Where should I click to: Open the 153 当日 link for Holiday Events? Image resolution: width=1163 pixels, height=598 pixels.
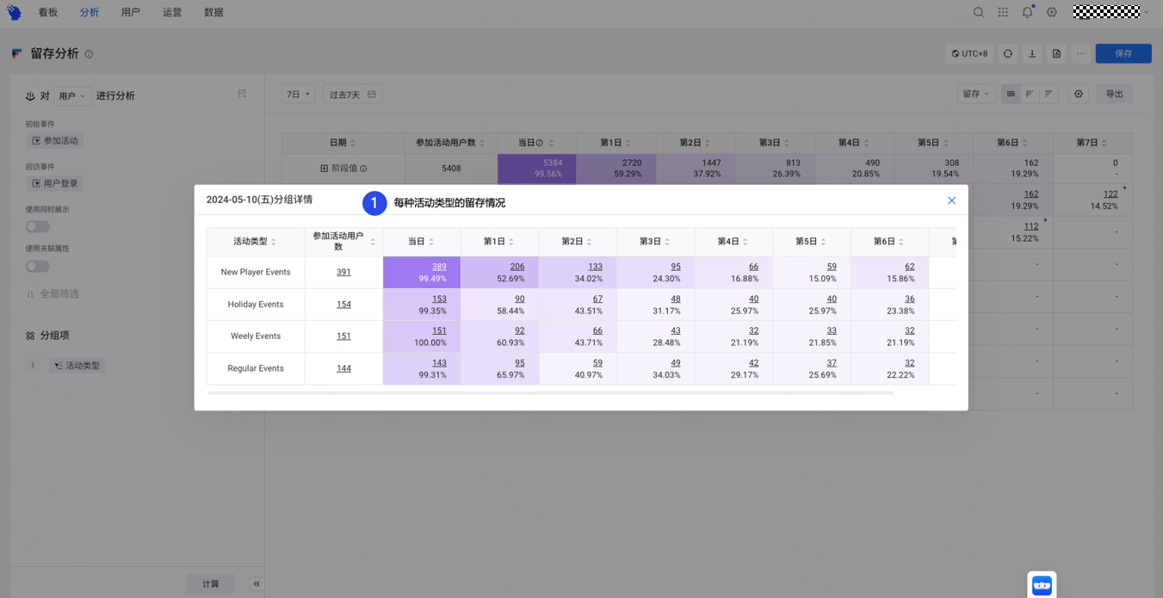pos(439,299)
